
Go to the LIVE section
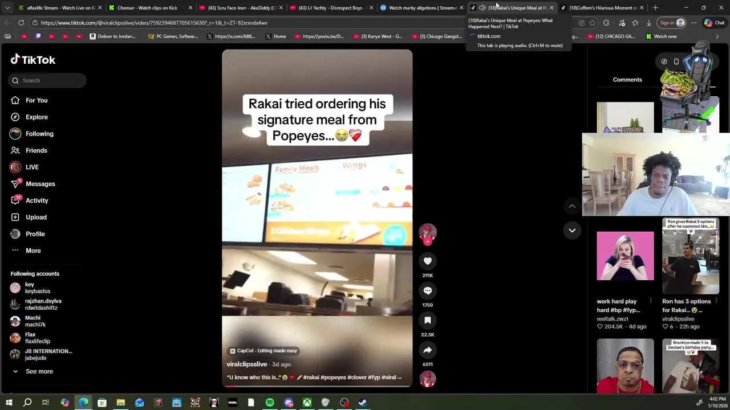pyautogui.click(x=32, y=167)
